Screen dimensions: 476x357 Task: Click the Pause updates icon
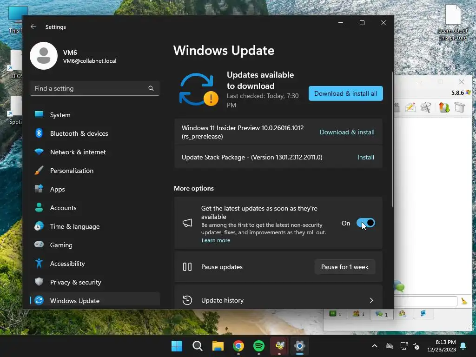point(187,267)
